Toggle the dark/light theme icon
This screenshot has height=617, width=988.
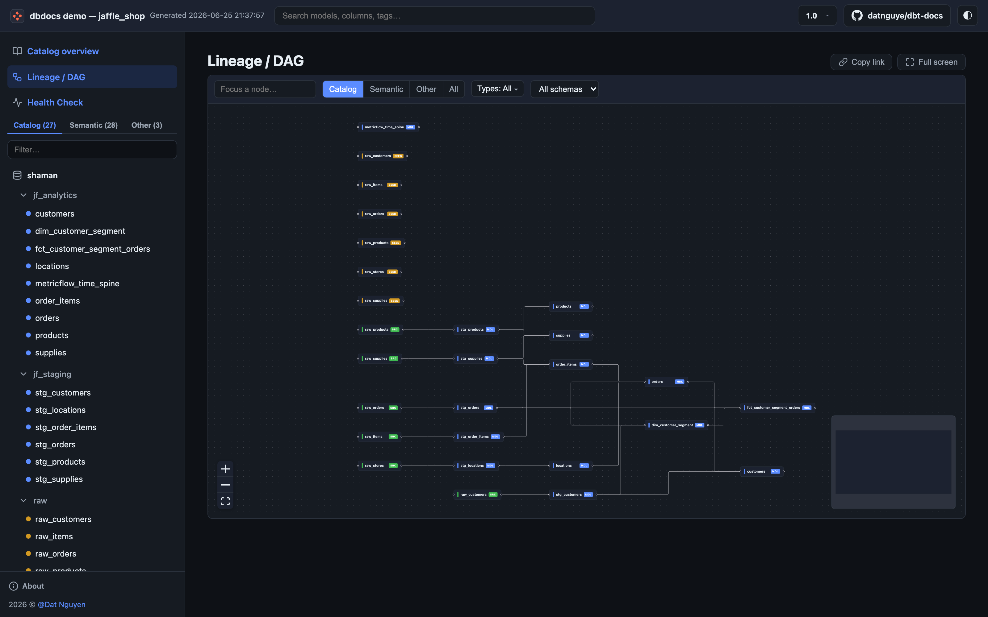pos(967,15)
